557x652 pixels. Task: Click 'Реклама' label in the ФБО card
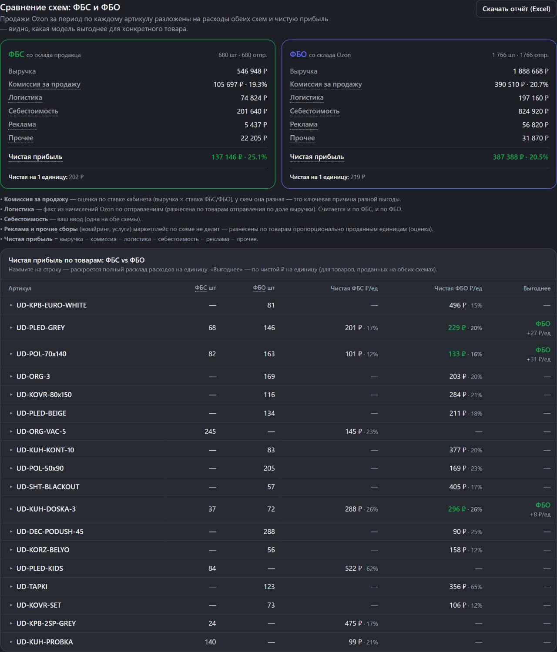click(x=304, y=124)
